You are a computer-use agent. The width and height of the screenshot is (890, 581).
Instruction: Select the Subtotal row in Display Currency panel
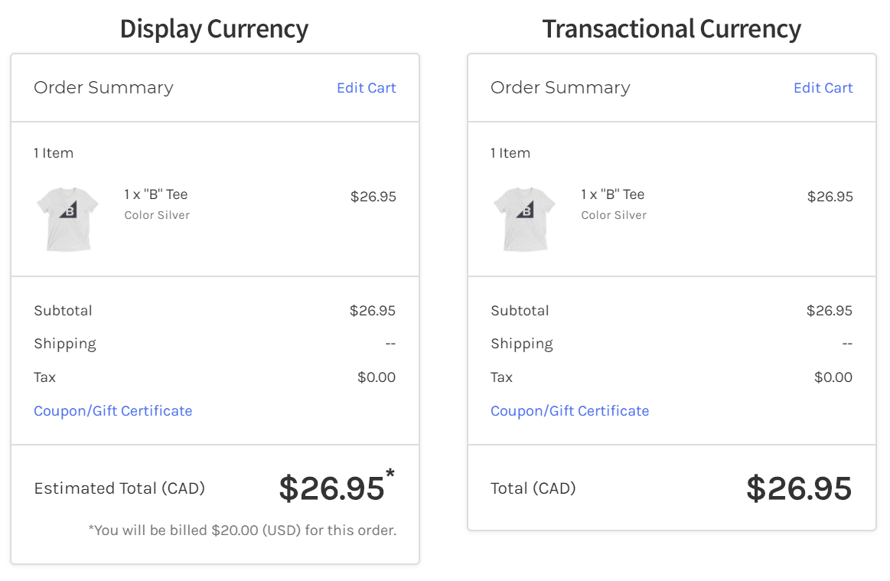63,311
